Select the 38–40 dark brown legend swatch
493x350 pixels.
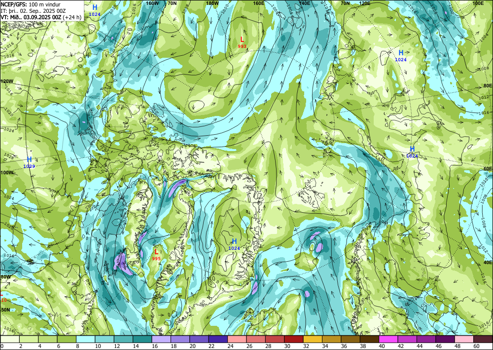[x=369, y=339]
